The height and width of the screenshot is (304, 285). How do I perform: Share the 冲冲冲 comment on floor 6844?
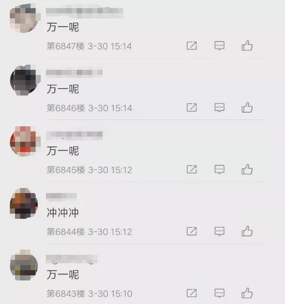[x=192, y=231]
